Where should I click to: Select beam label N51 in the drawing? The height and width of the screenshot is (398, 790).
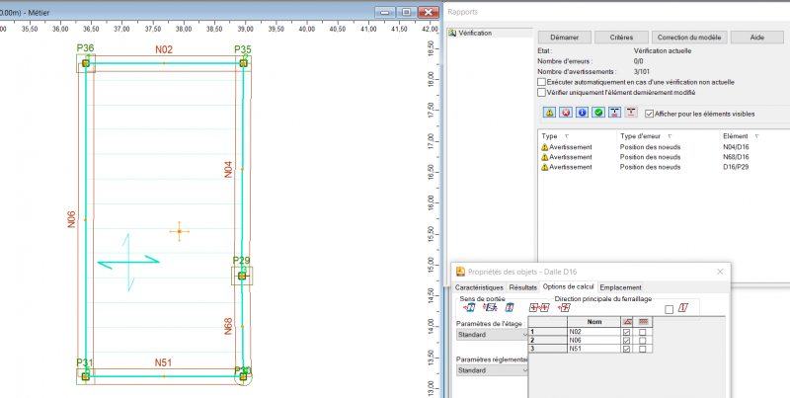coord(164,362)
